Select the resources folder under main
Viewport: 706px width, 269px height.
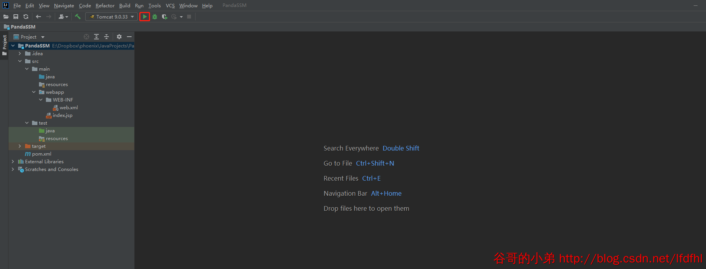tap(53, 85)
